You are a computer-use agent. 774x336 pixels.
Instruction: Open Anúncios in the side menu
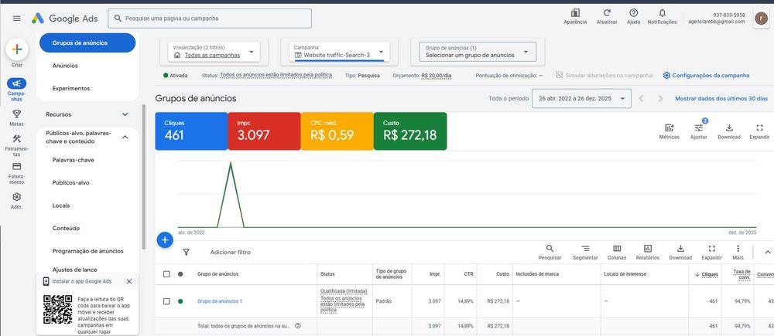pyautogui.click(x=65, y=66)
